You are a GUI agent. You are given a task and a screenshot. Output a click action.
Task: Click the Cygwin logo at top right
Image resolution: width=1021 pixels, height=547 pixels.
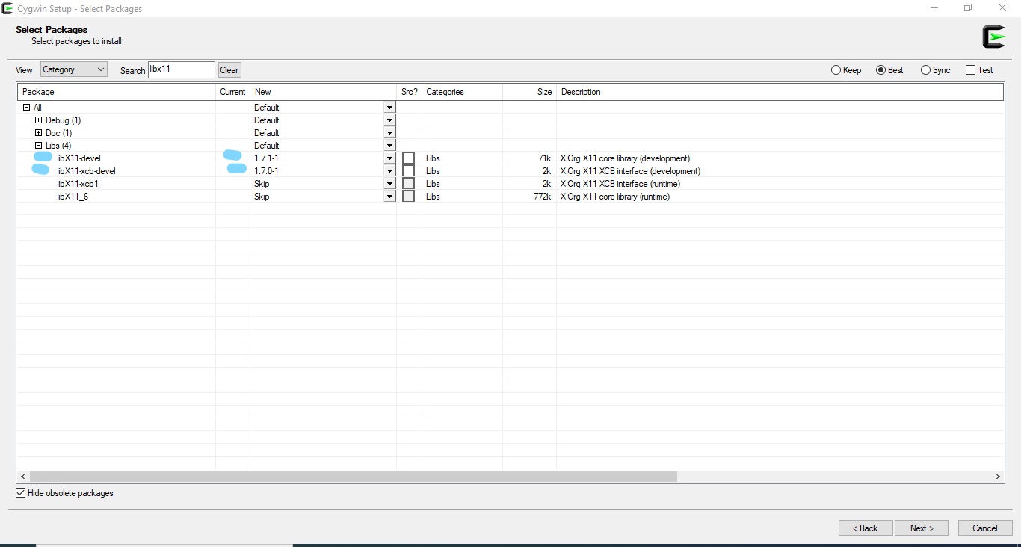click(993, 37)
